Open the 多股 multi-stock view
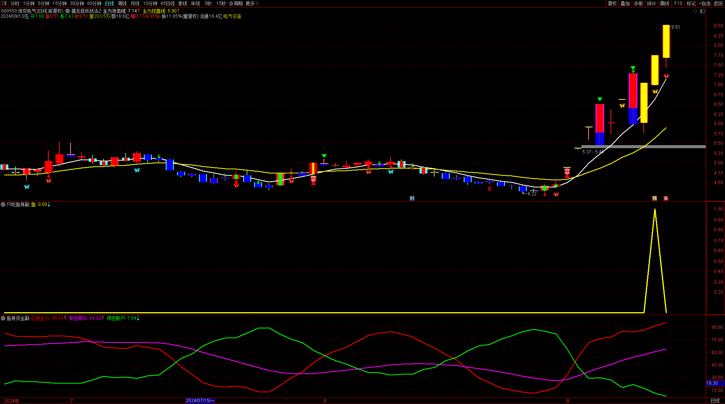The width and height of the screenshot is (725, 404). point(639,3)
